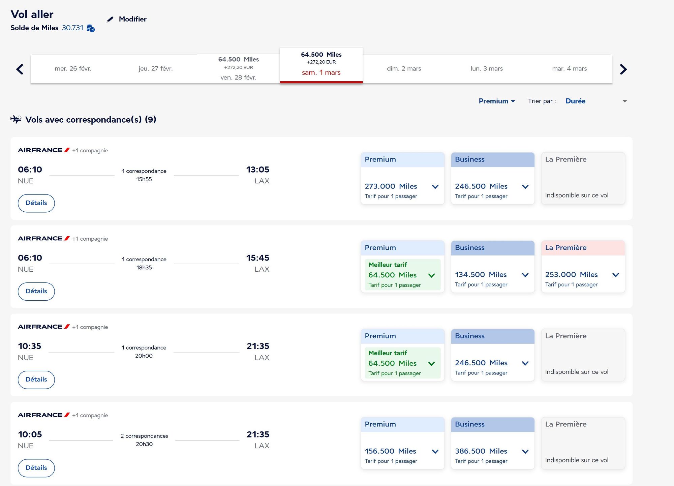674x486 pixels.
Task: Open Détails for the 10:05 departure flight
Action: pos(36,468)
